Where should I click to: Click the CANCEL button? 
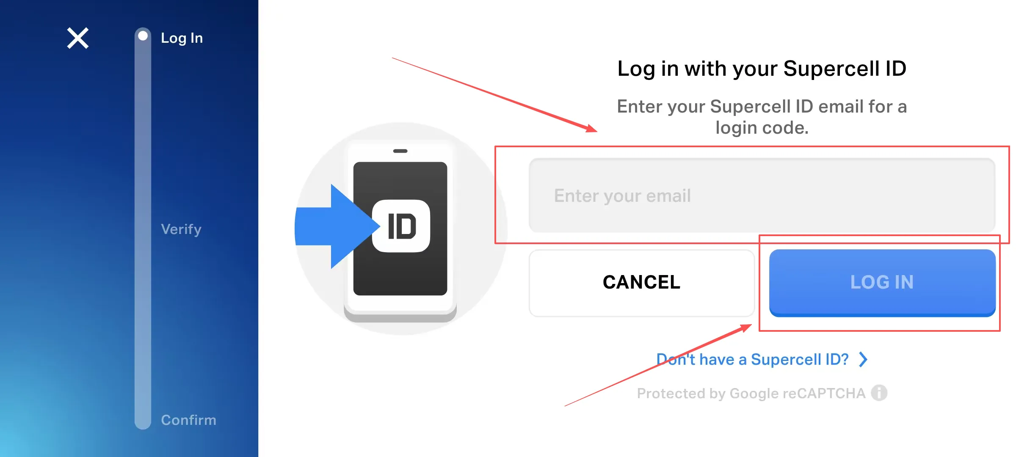click(642, 283)
